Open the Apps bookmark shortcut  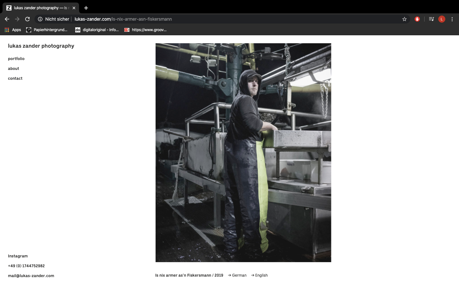(13, 30)
